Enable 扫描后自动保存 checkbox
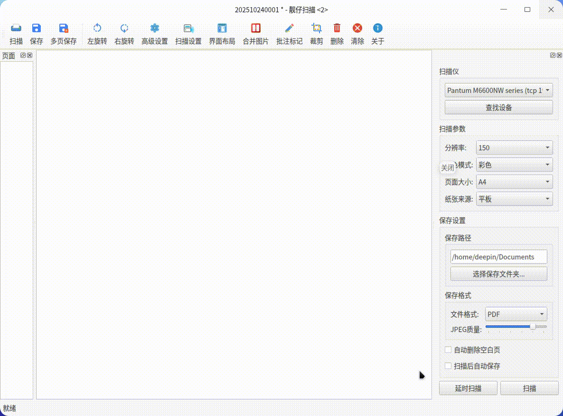Viewport: 563px width, 416px height. tap(448, 366)
